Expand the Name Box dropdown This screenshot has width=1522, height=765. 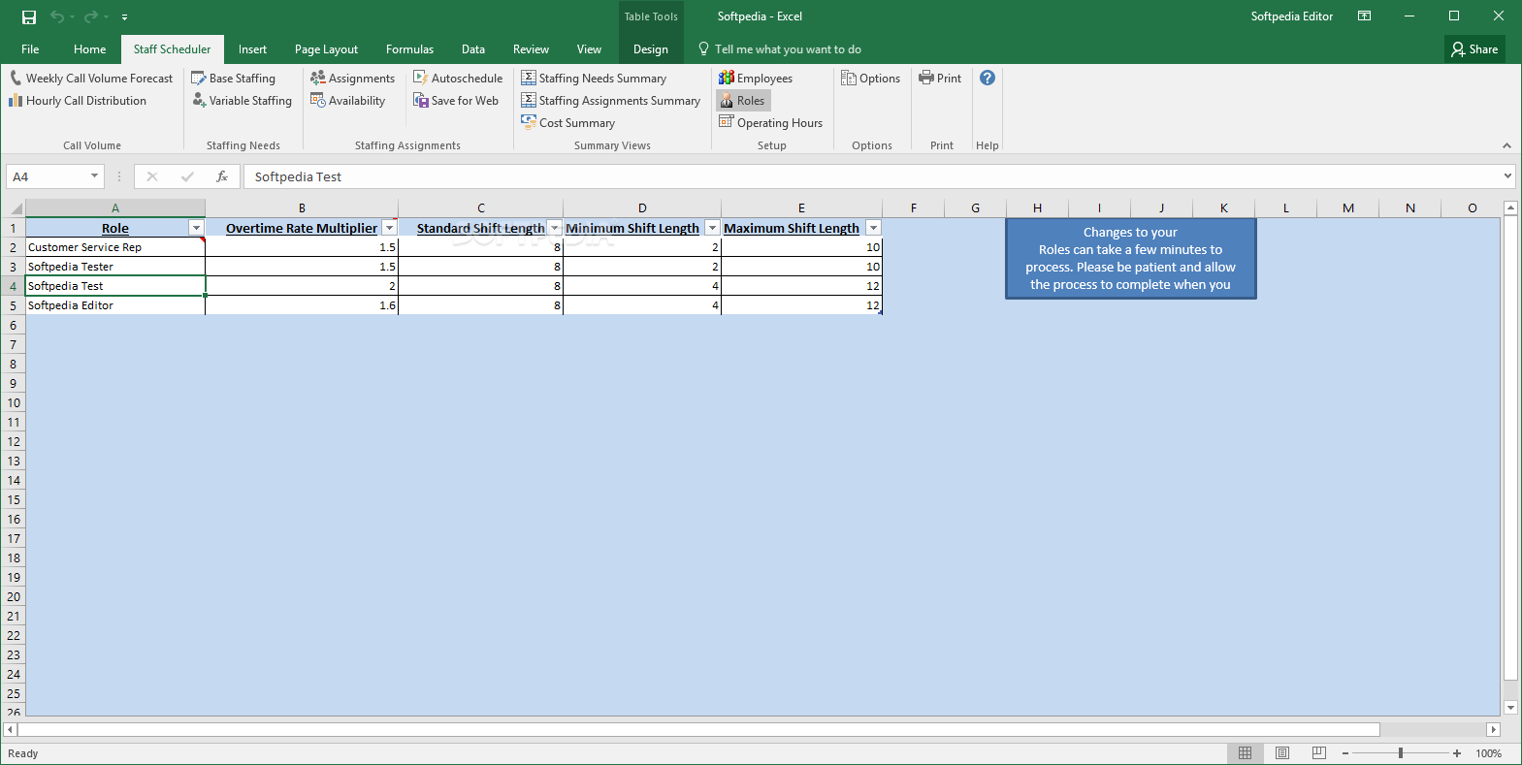coord(94,176)
